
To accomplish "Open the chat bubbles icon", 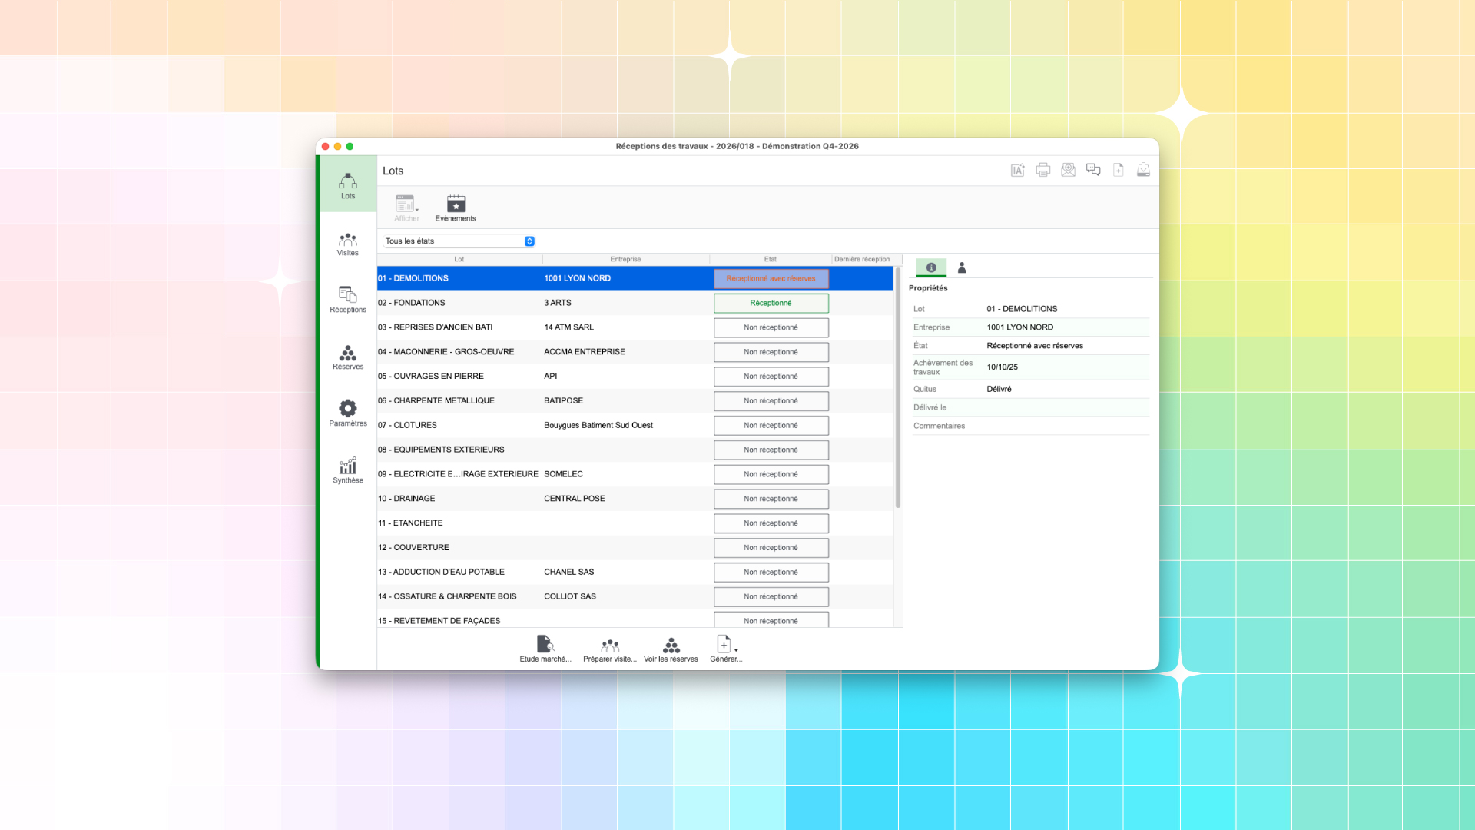I will [1093, 171].
